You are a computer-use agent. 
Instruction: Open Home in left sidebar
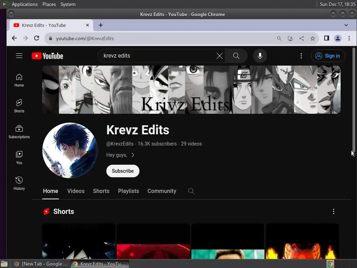click(19, 80)
